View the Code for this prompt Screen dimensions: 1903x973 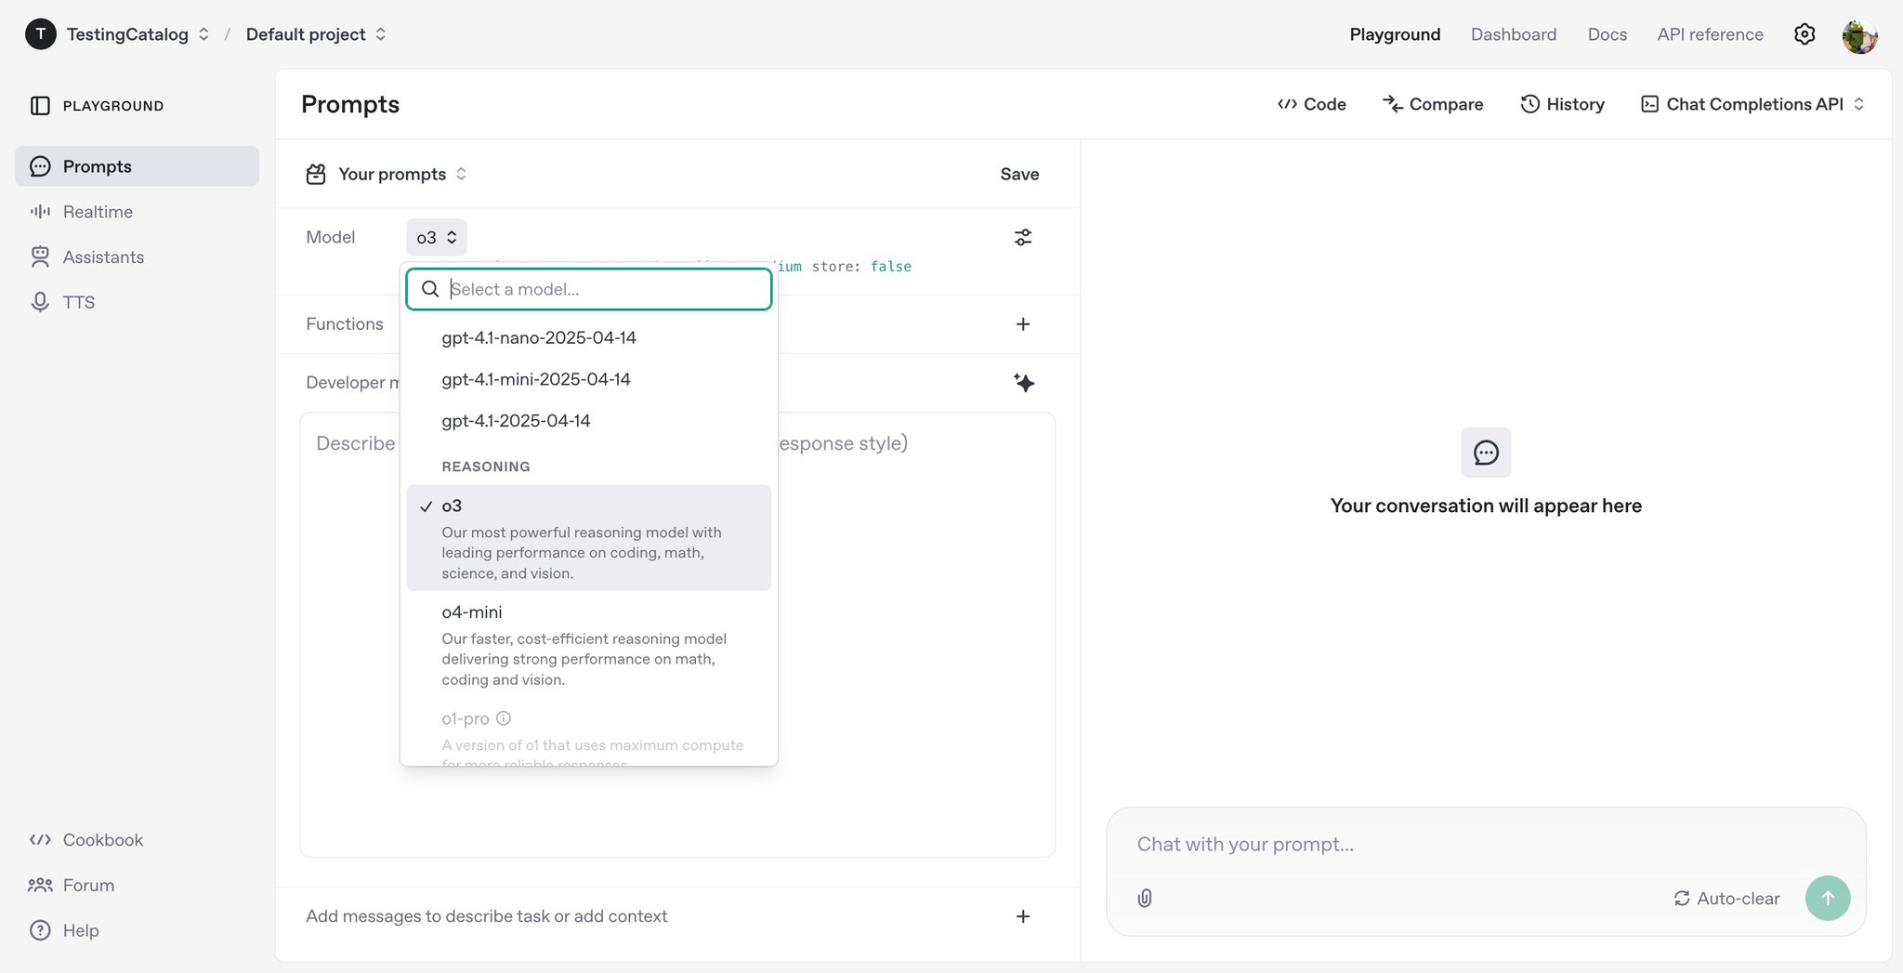pyautogui.click(x=1312, y=104)
